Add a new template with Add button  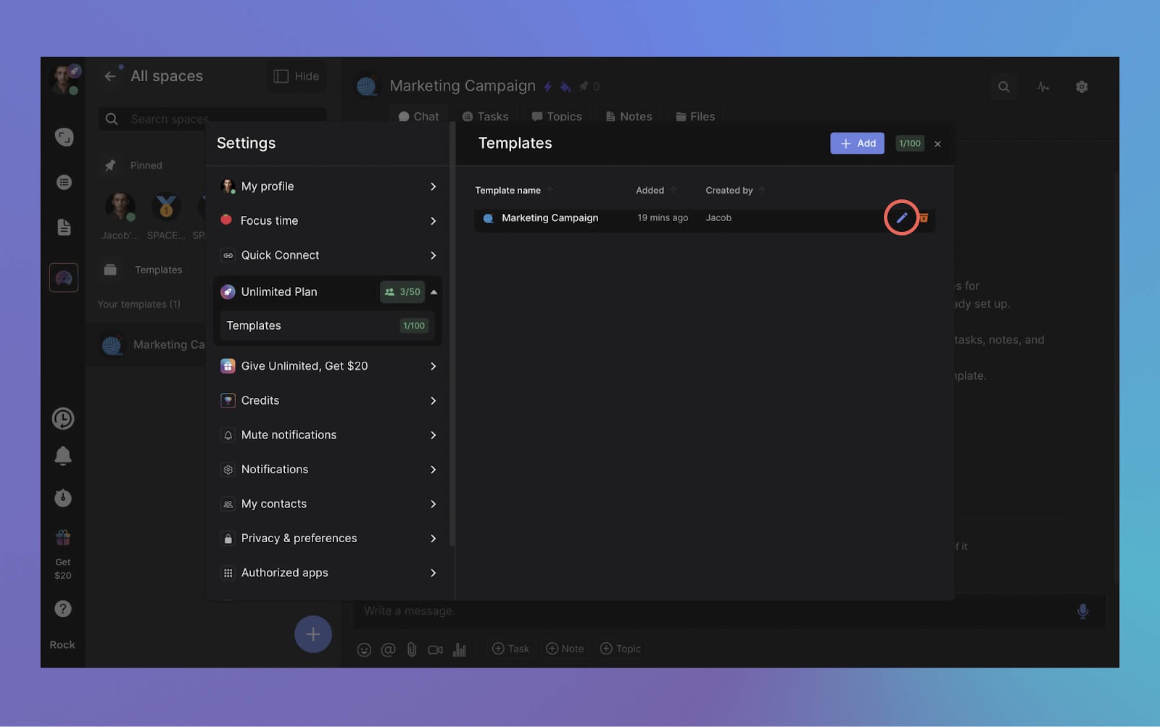857,143
